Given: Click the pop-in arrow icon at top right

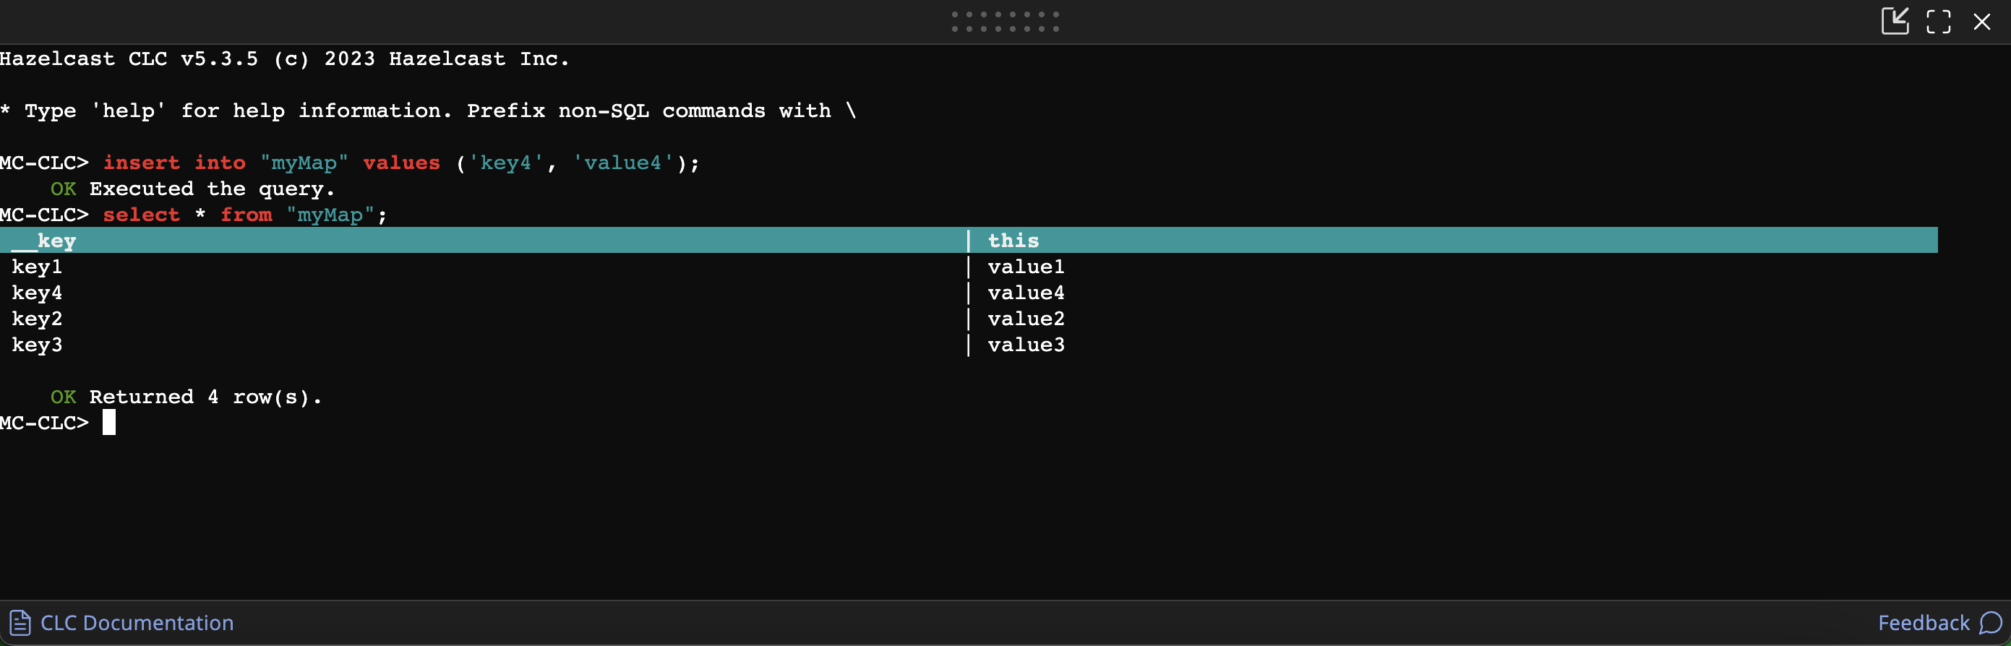Looking at the screenshot, I should tap(1895, 22).
